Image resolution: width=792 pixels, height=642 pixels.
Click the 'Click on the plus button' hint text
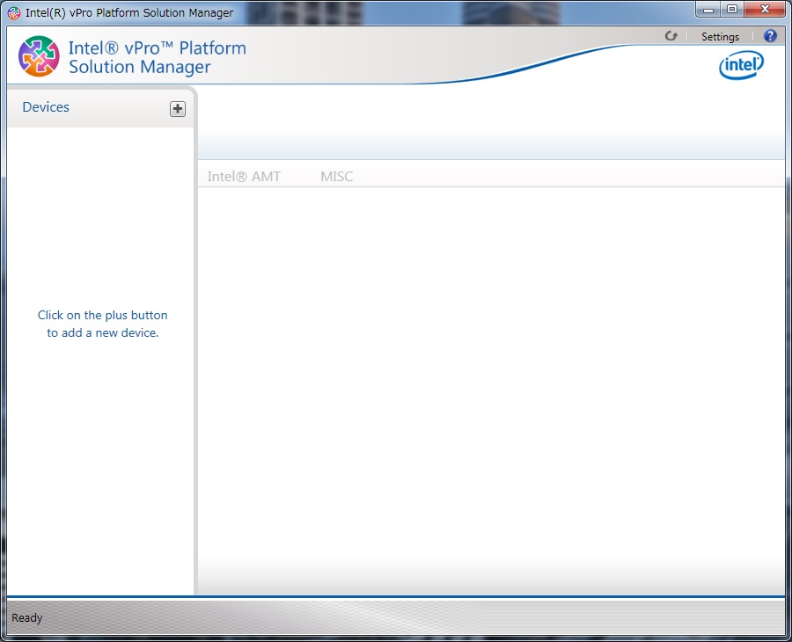103,324
